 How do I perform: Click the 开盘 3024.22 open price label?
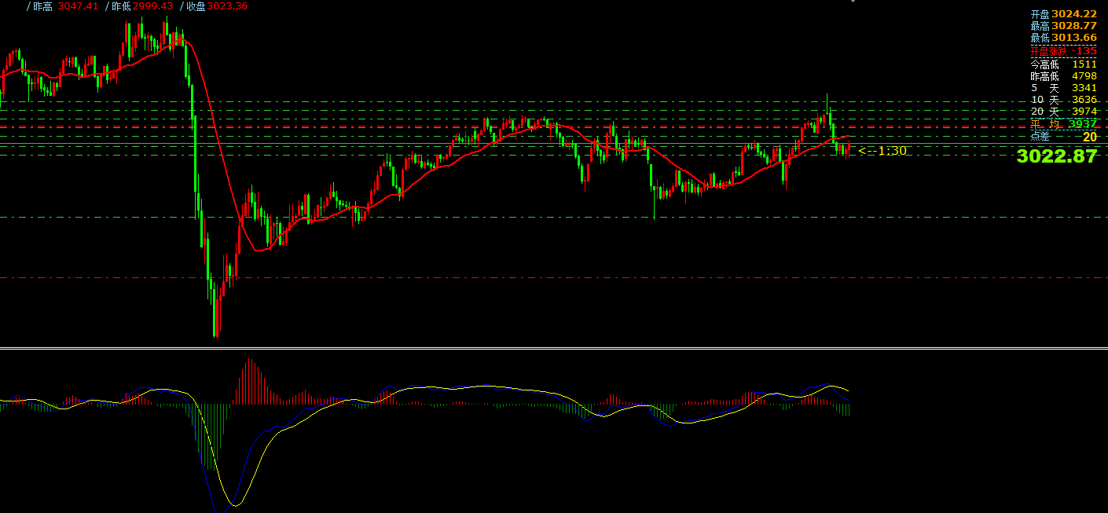coord(1063,14)
